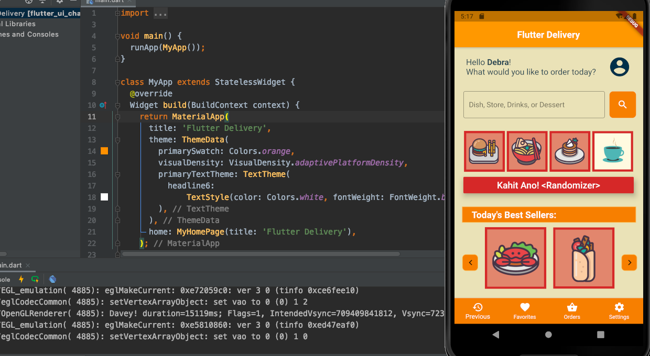The image size is (650, 356).
Task: Open the profile avatar icon
Action: pyautogui.click(x=619, y=66)
